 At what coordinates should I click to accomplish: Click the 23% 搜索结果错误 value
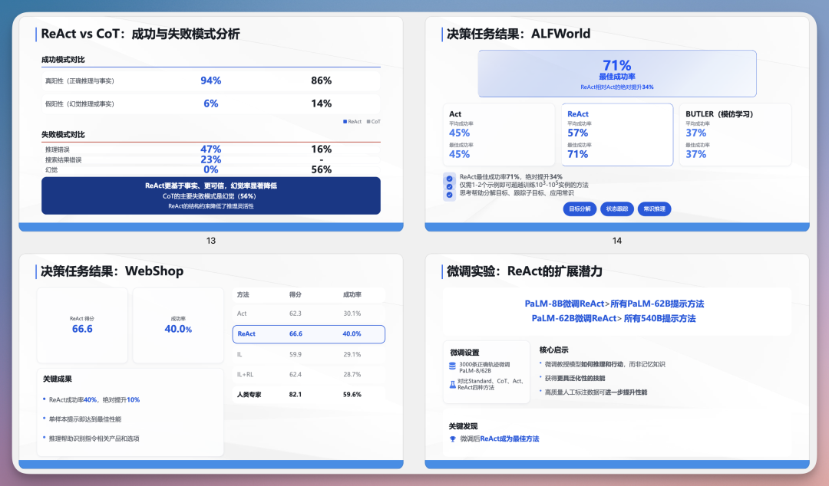pyautogui.click(x=211, y=159)
